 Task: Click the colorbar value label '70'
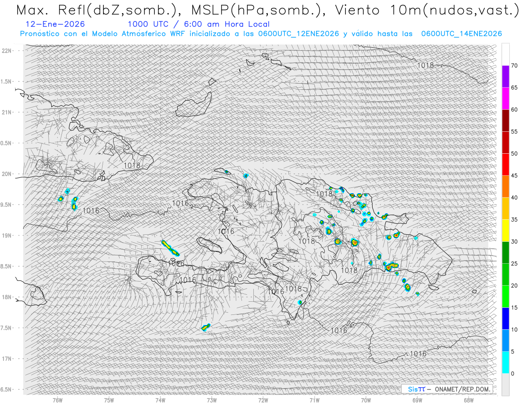[x=514, y=66]
